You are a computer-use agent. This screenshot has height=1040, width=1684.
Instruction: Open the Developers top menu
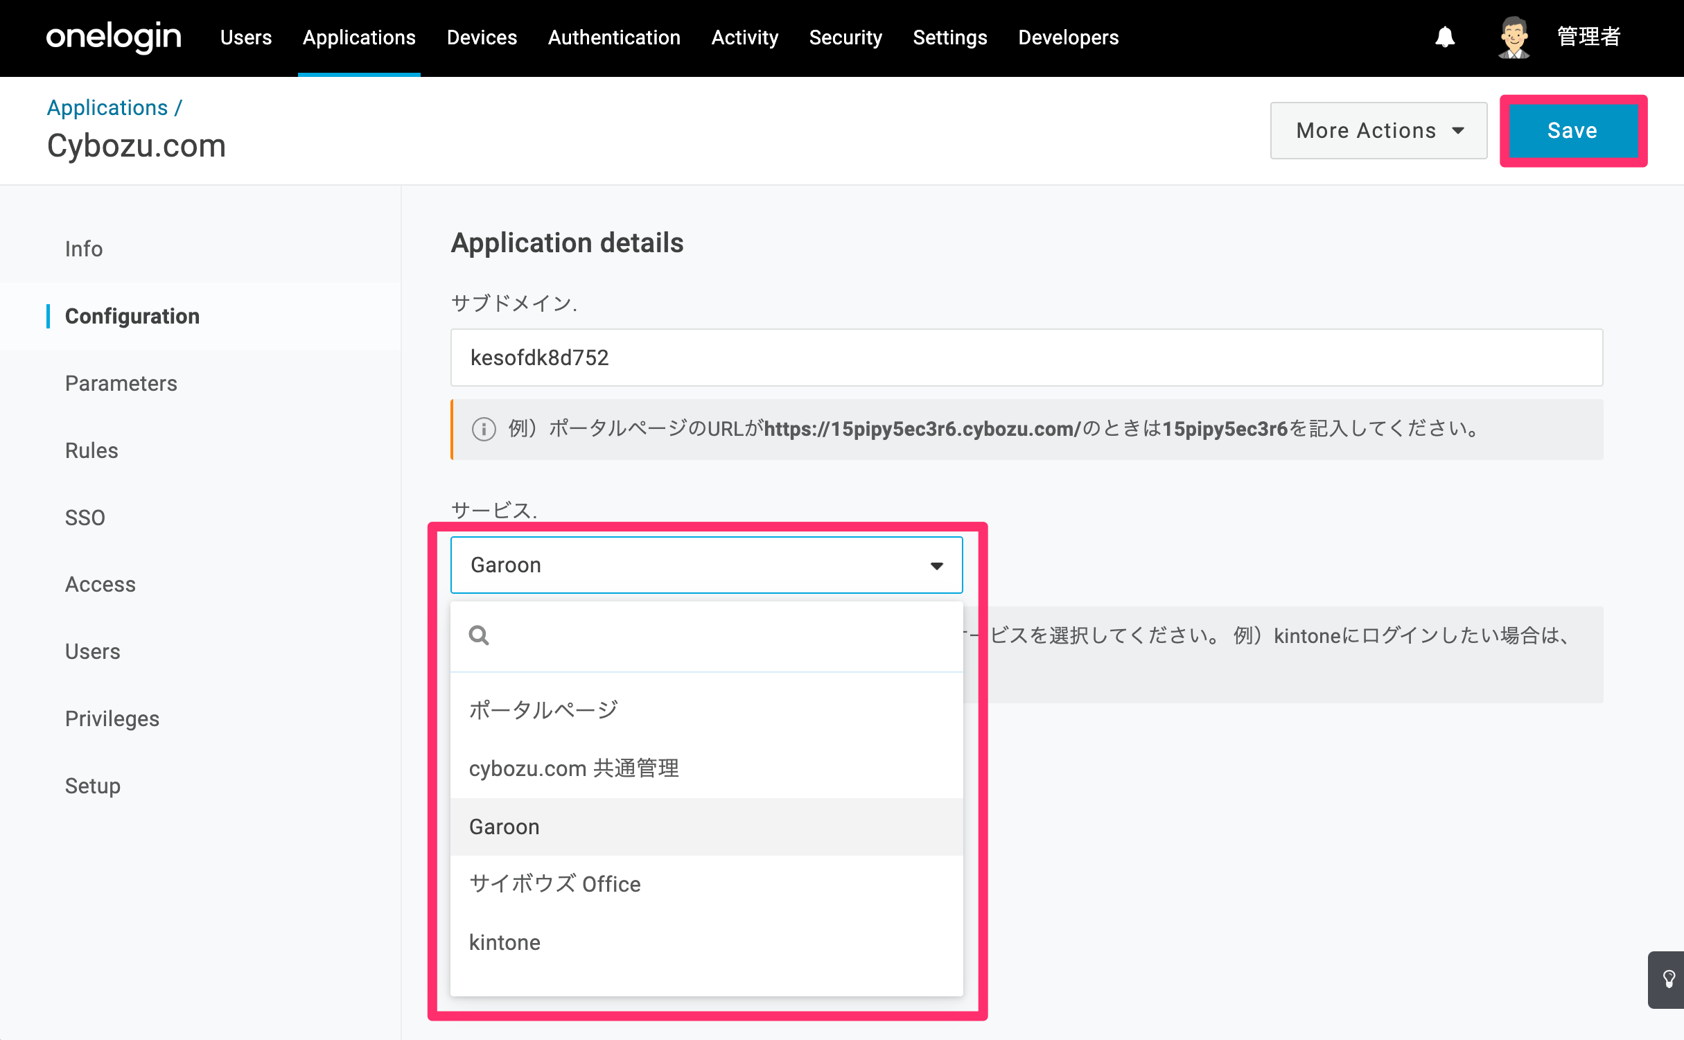1069,37
